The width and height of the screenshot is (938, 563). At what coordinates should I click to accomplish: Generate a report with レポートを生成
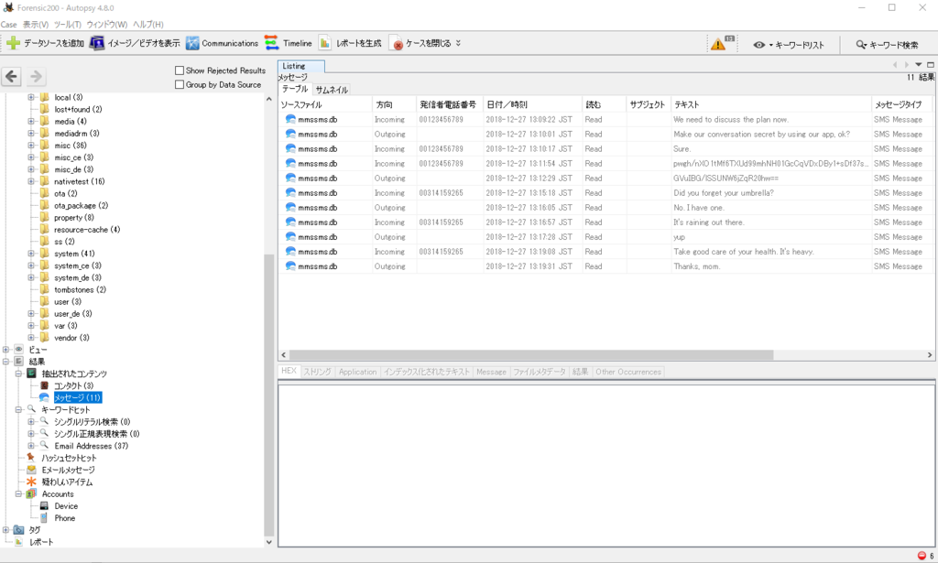354,42
